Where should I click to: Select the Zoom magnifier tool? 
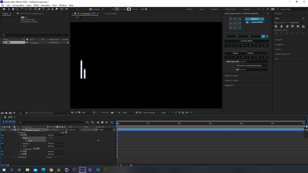click(x=17, y=9)
